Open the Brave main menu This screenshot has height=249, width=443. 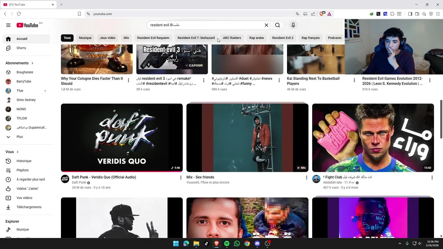point(438,14)
